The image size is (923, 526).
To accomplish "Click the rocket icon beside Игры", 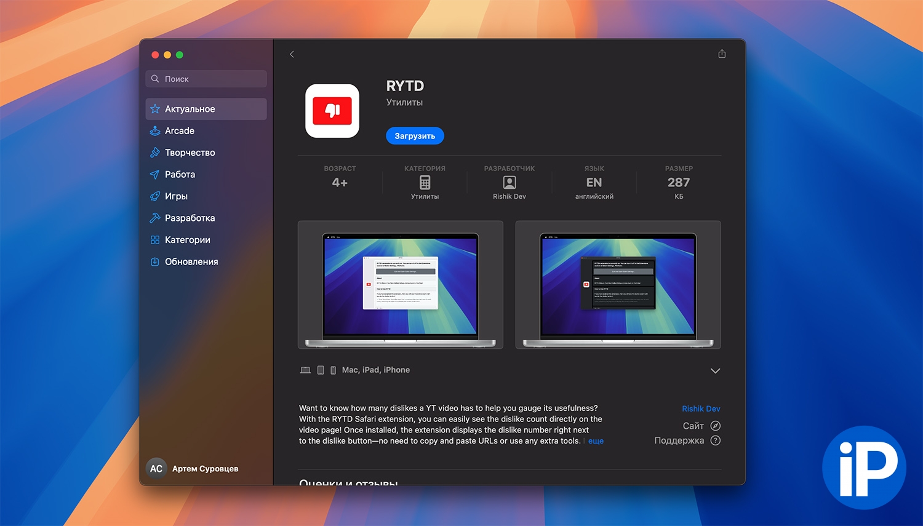I will pyautogui.click(x=155, y=196).
